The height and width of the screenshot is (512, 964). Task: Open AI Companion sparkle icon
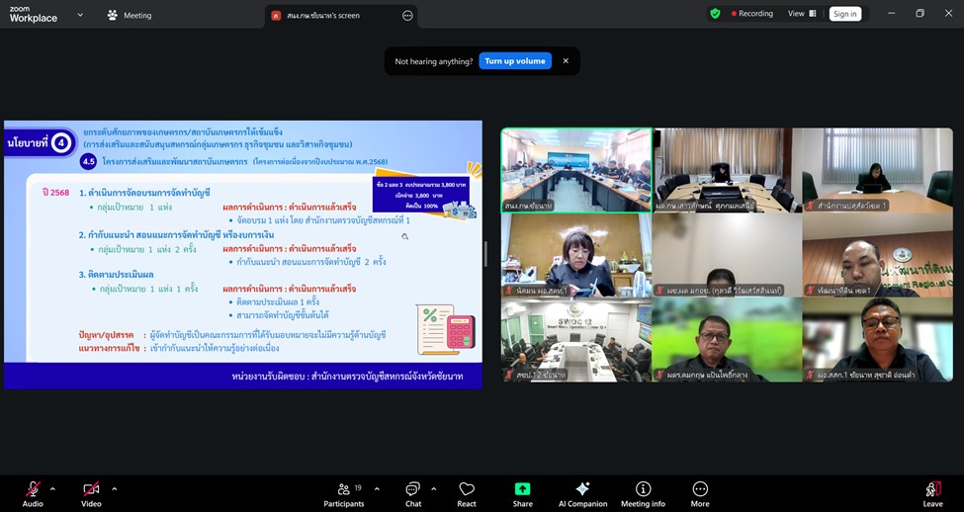point(582,489)
